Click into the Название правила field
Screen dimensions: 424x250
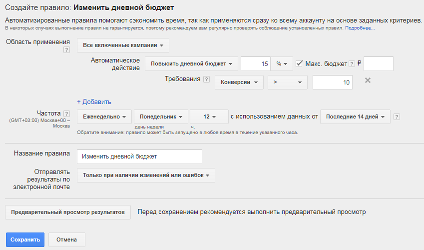139,156
